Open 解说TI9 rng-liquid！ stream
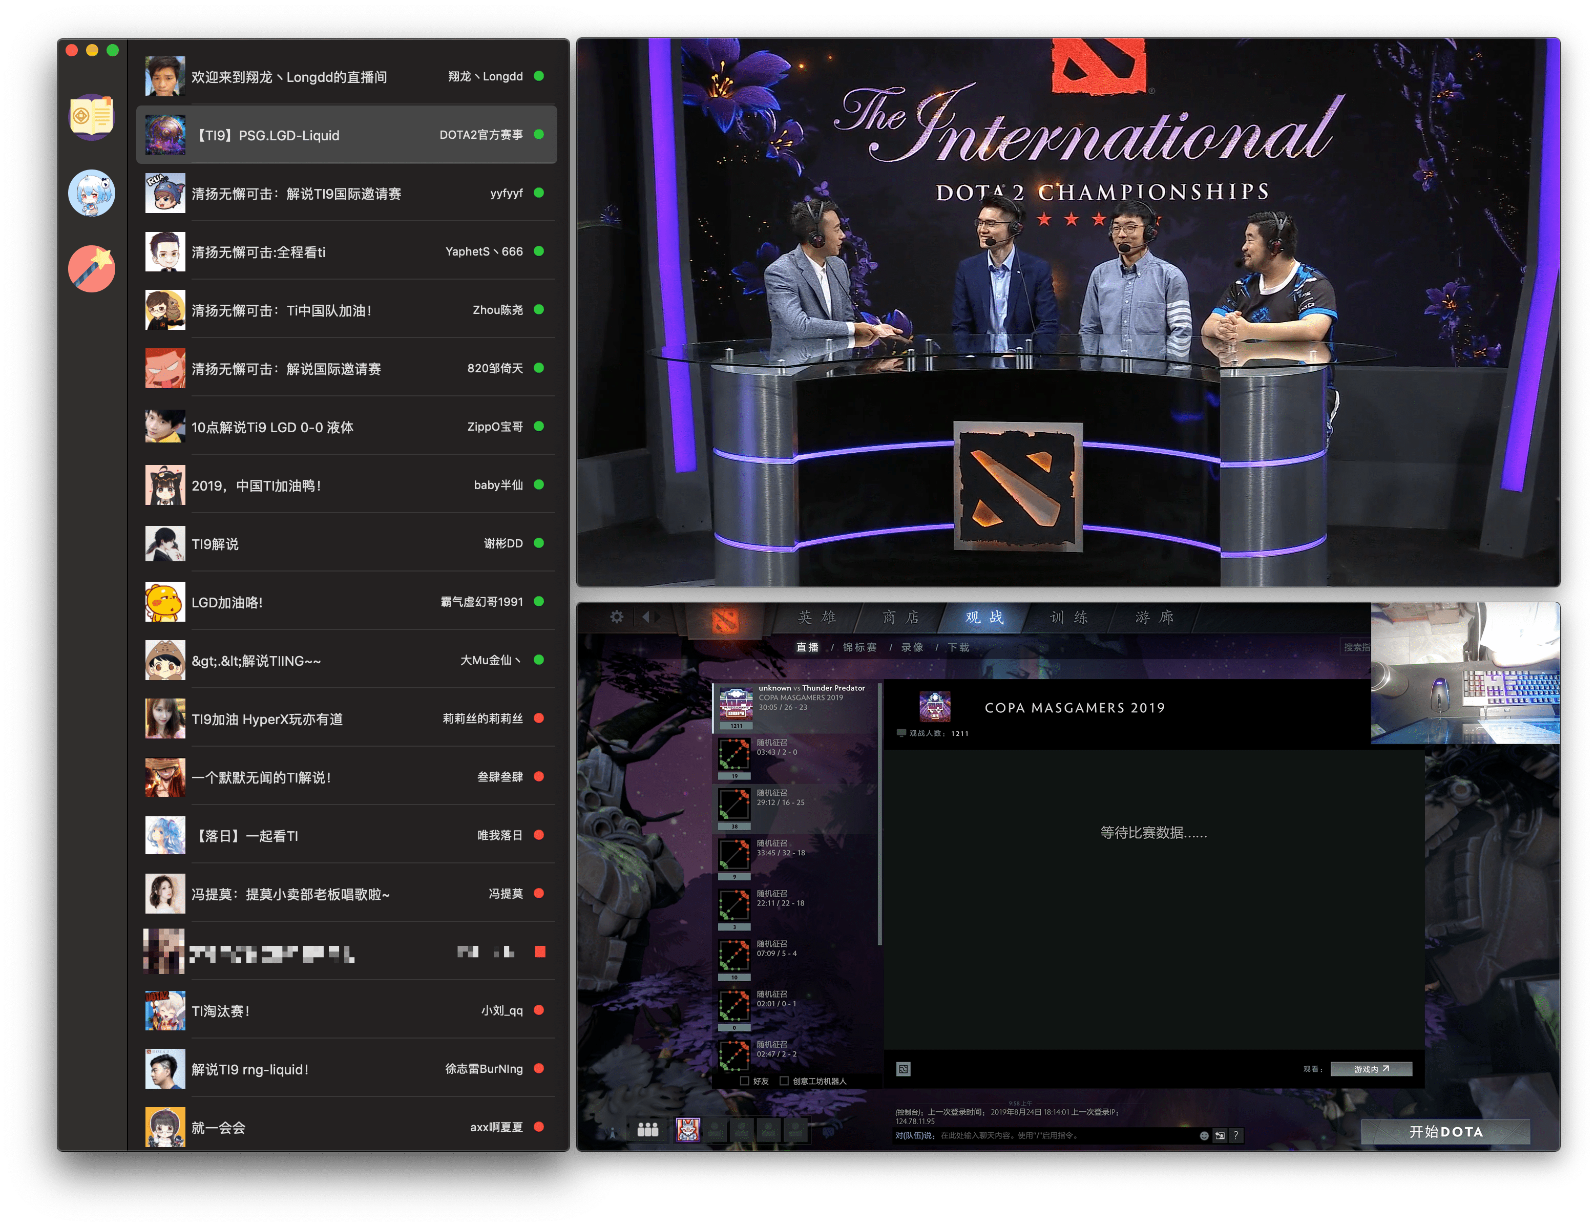 (346, 1069)
